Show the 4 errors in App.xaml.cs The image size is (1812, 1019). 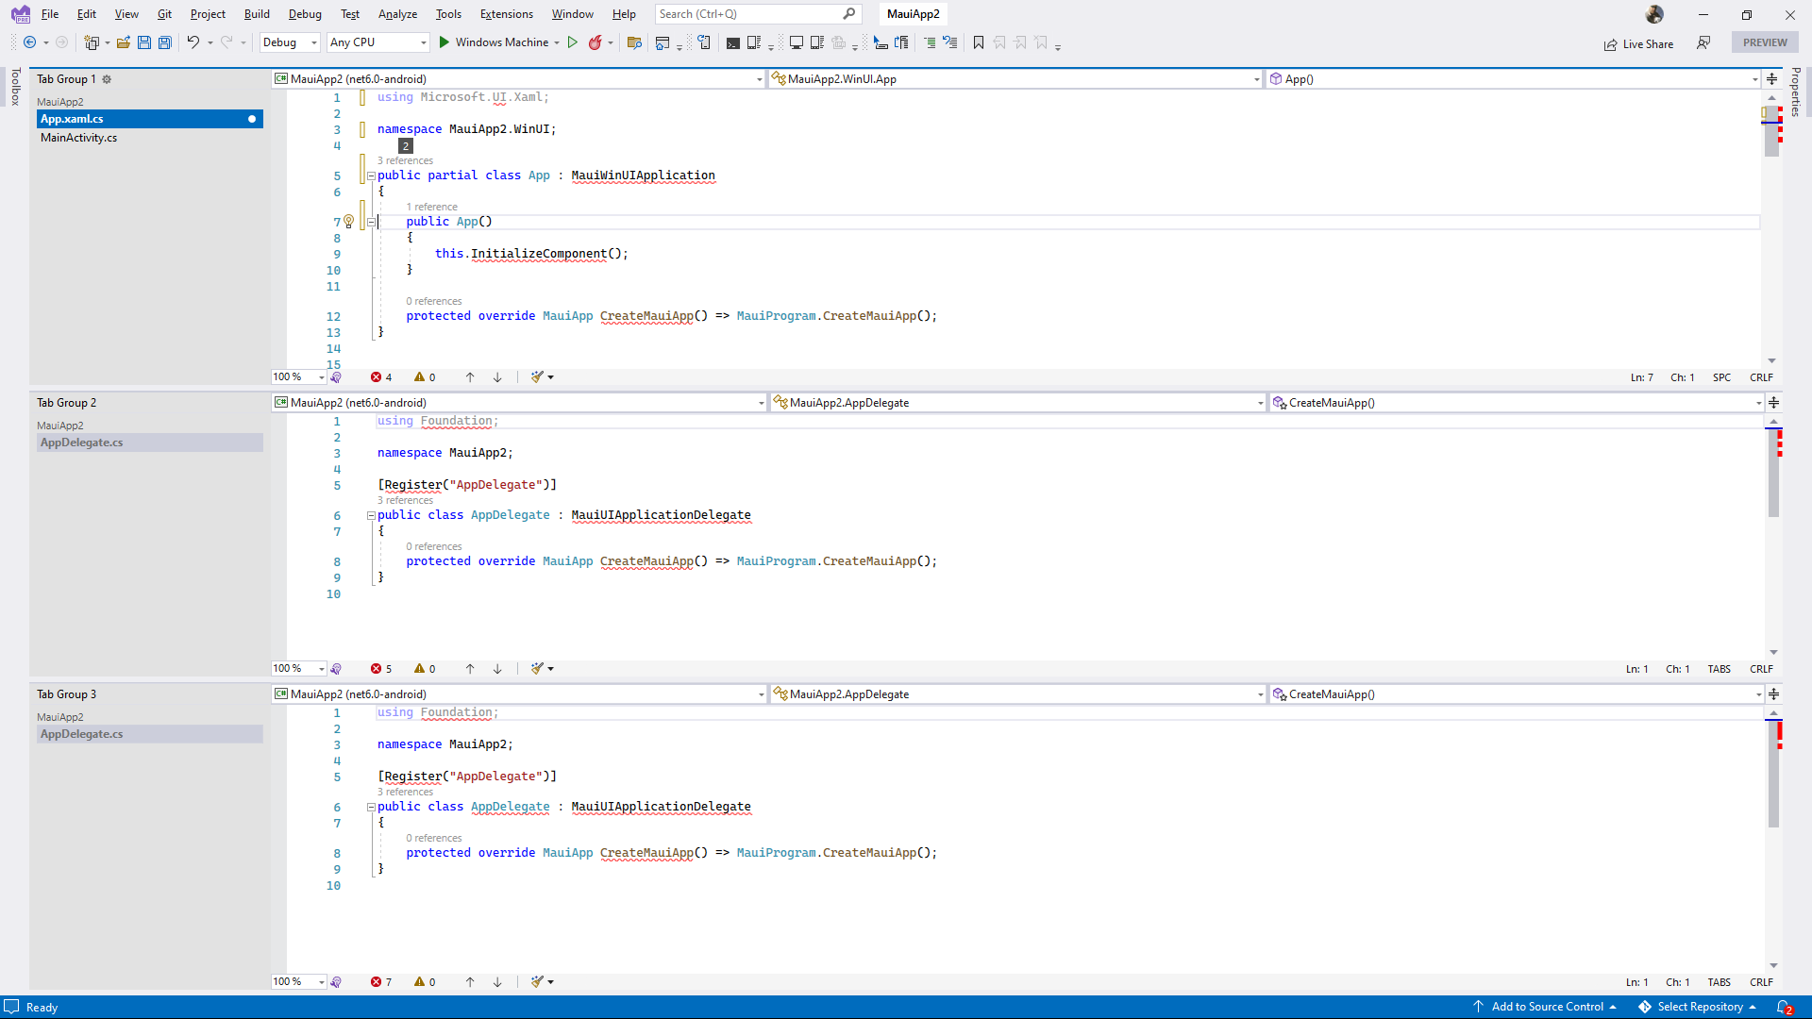click(380, 376)
